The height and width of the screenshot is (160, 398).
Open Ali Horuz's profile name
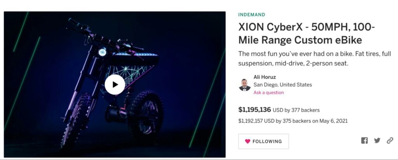(264, 77)
